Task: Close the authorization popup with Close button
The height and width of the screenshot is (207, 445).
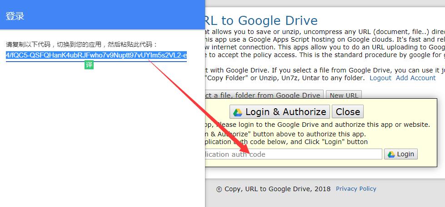Action: tap(348, 112)
